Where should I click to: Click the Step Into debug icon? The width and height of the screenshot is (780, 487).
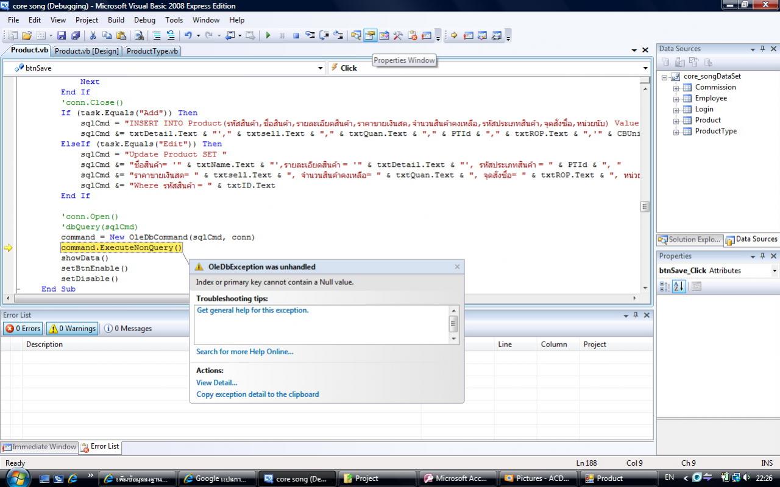coord(310,36)
